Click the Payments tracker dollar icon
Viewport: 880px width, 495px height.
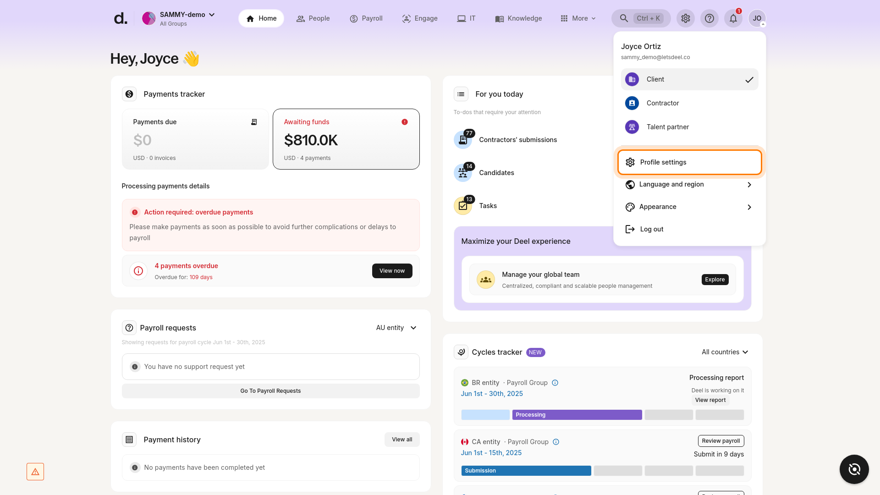pos(129,94)
